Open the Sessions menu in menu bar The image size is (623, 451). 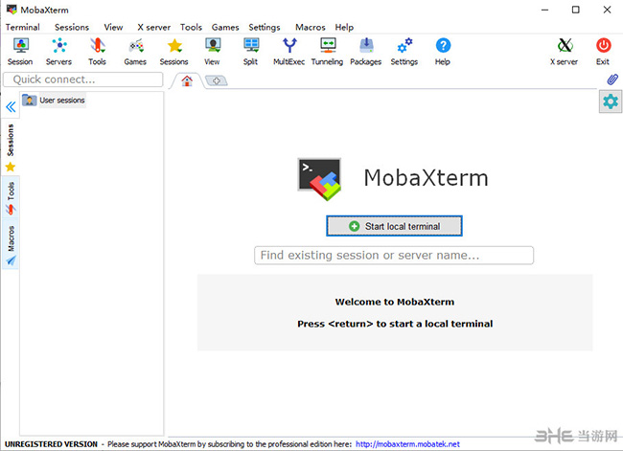[72, 27]
